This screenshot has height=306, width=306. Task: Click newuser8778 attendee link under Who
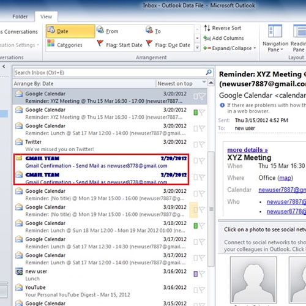286,212
